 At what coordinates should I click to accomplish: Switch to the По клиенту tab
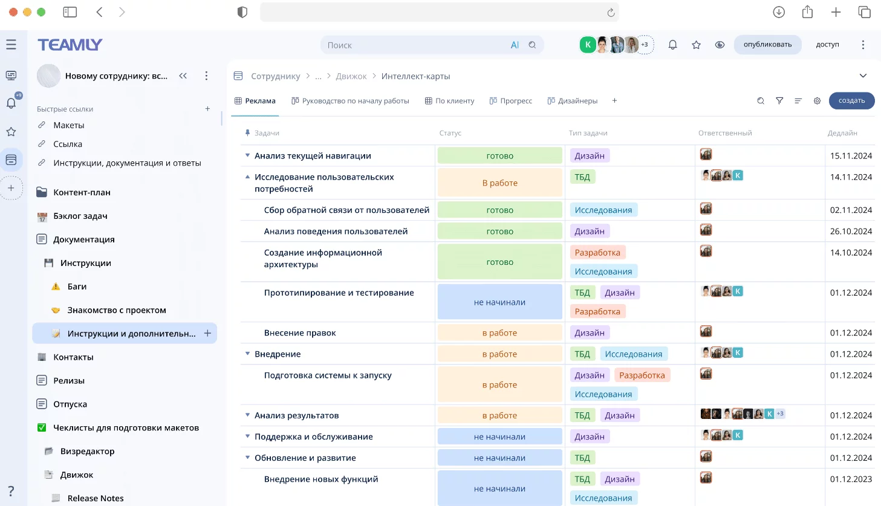[449, 101]
